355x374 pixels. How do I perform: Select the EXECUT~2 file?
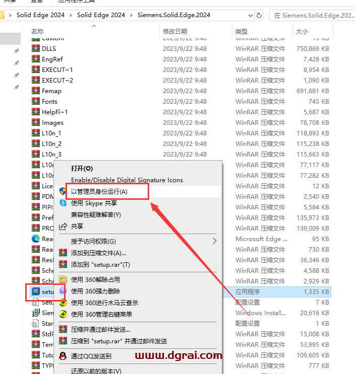click(57, 80)
